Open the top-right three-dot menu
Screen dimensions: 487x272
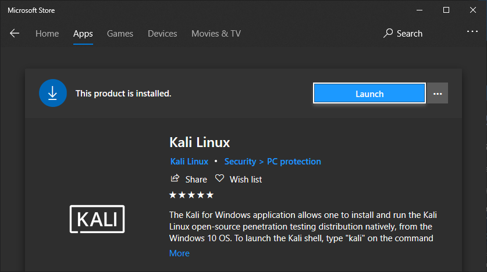[x=472, y=32]
